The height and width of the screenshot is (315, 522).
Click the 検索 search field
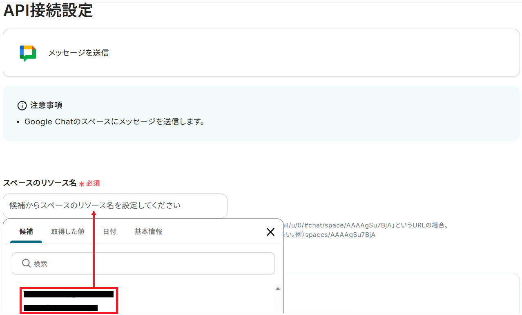click(x=143, y=263)
